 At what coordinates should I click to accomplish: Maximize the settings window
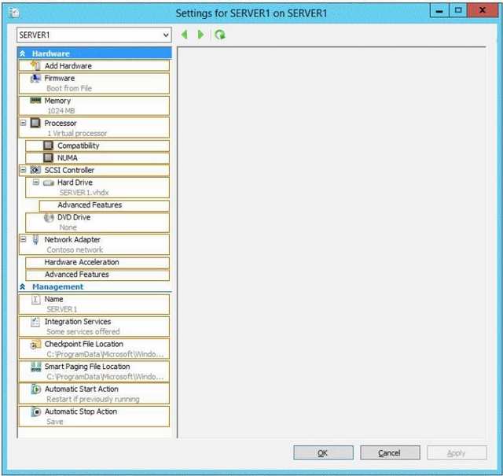[x=458, y=11]
